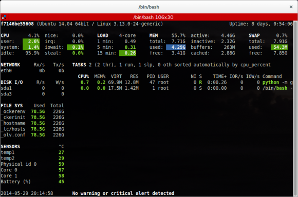Image resolution: width=298 pixels, height=197 pixels.
Task: Click the buffers 263M value
Action: [x=229, y=47]
